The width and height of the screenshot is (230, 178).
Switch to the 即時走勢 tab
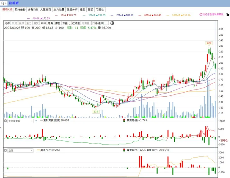20,10
